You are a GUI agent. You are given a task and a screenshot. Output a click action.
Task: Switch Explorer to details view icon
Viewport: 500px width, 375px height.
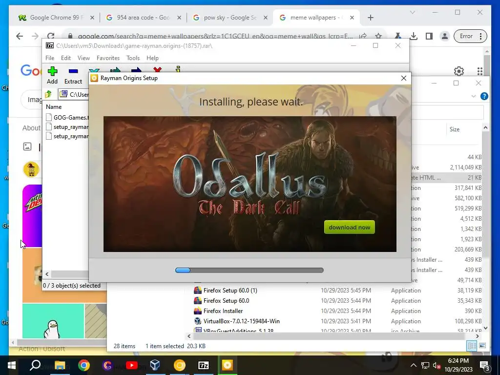pyautogui.click(x=472, y=346)
